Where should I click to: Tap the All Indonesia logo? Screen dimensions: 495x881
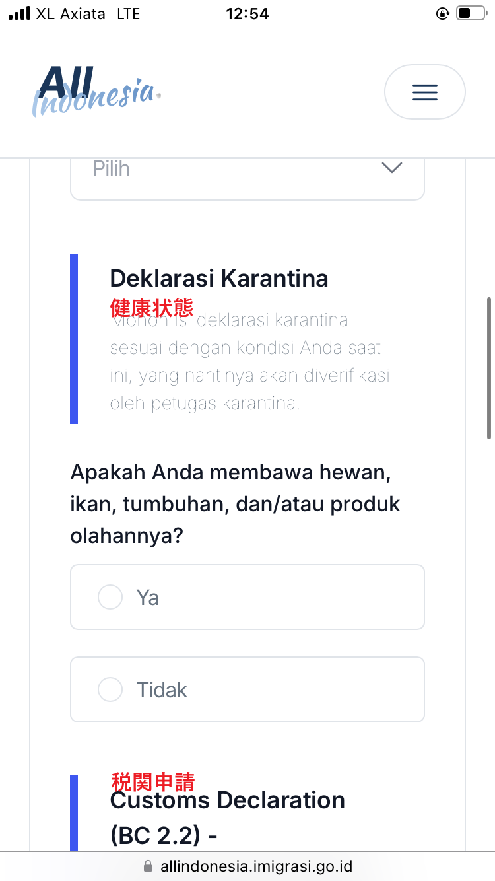point(97,91)
